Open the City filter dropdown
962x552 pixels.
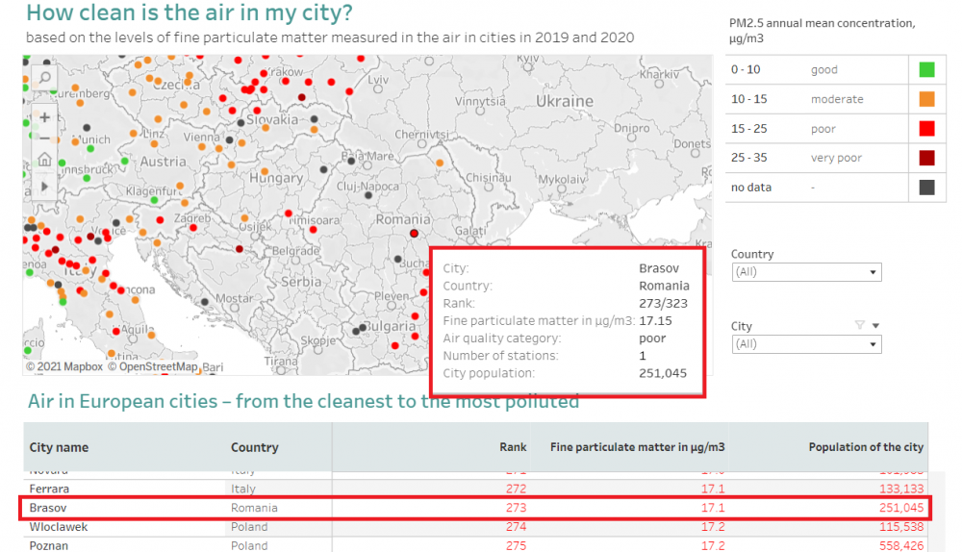pos(806,344)
